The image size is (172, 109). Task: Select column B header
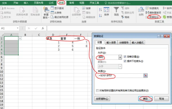point(25,35)
